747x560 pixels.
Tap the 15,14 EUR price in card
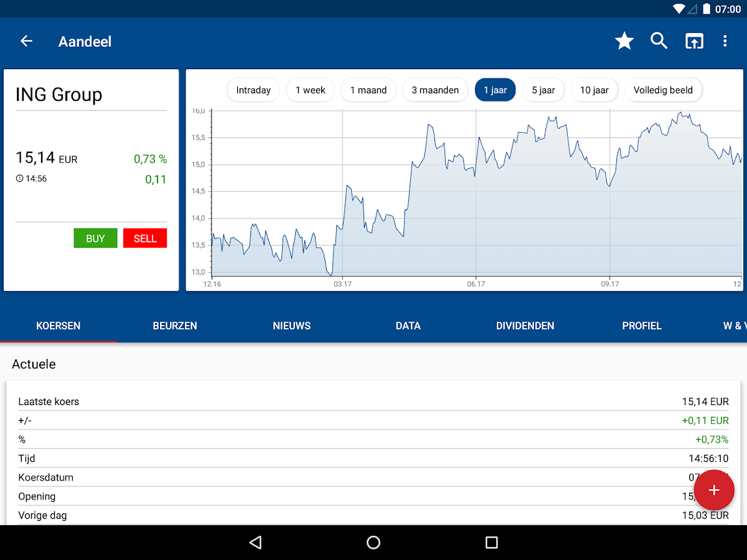47,158
